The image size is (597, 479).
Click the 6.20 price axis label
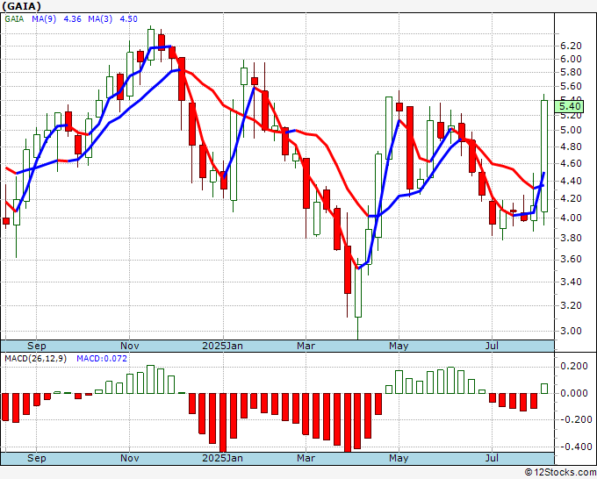571,46
